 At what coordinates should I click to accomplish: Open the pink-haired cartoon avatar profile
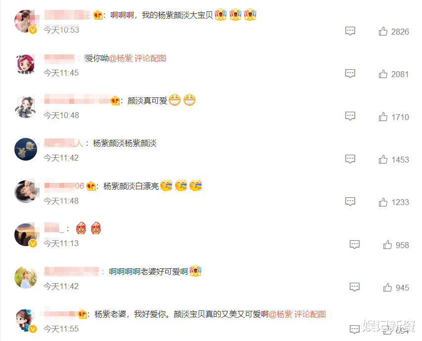(x=26, y=64)
